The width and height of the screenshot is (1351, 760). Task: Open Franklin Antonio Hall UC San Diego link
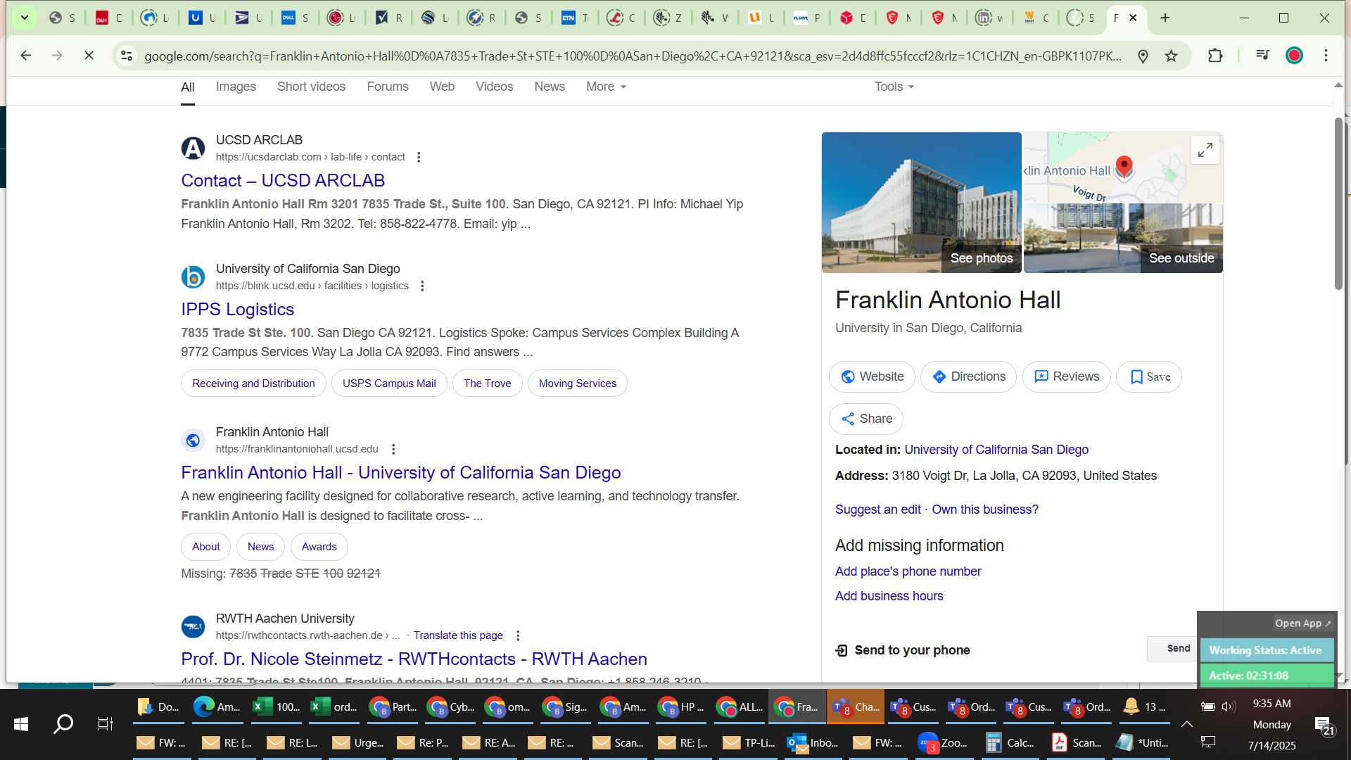coord(401,473)
